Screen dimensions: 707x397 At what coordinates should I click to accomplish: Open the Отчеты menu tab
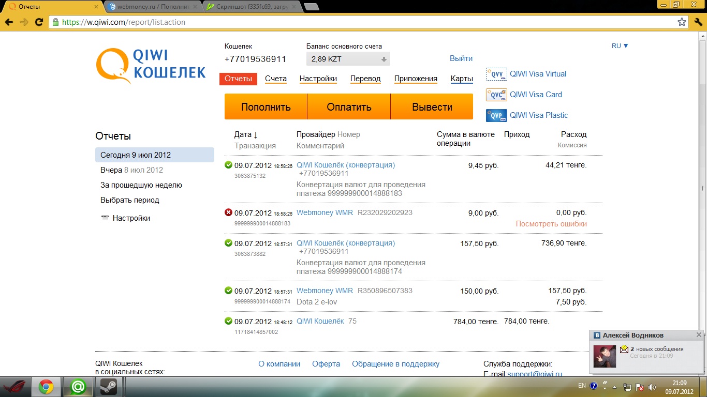[238, 79]
